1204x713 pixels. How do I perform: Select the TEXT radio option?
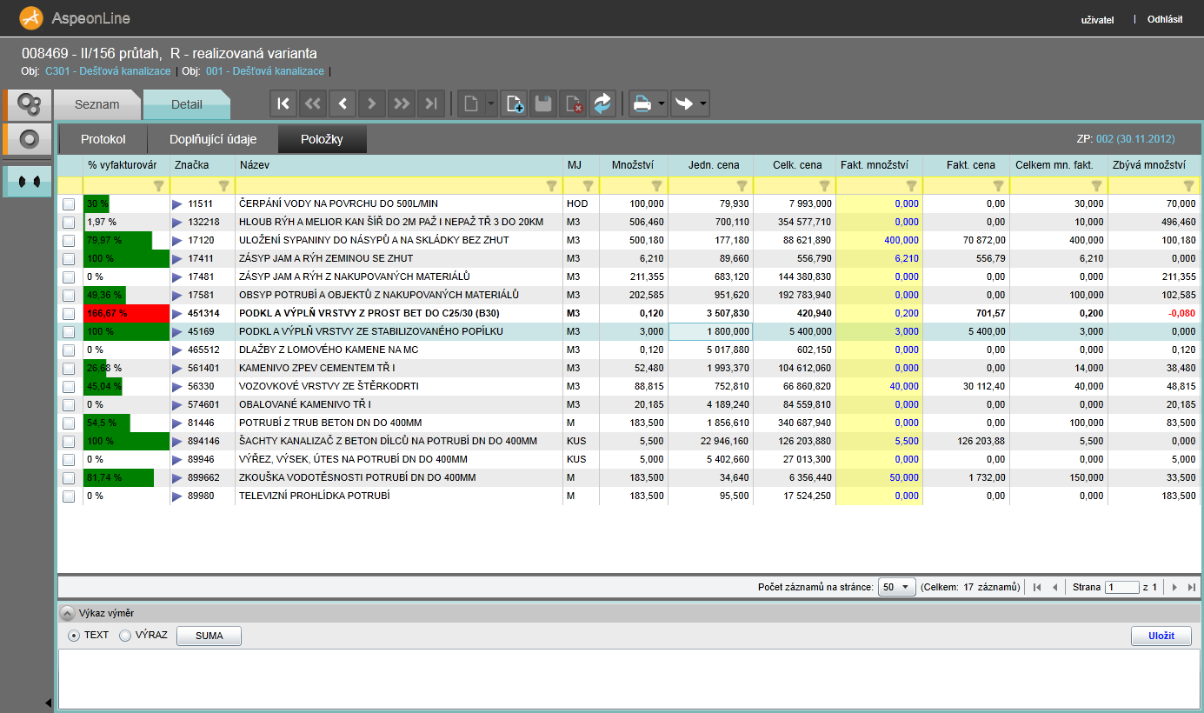[74, 636]
